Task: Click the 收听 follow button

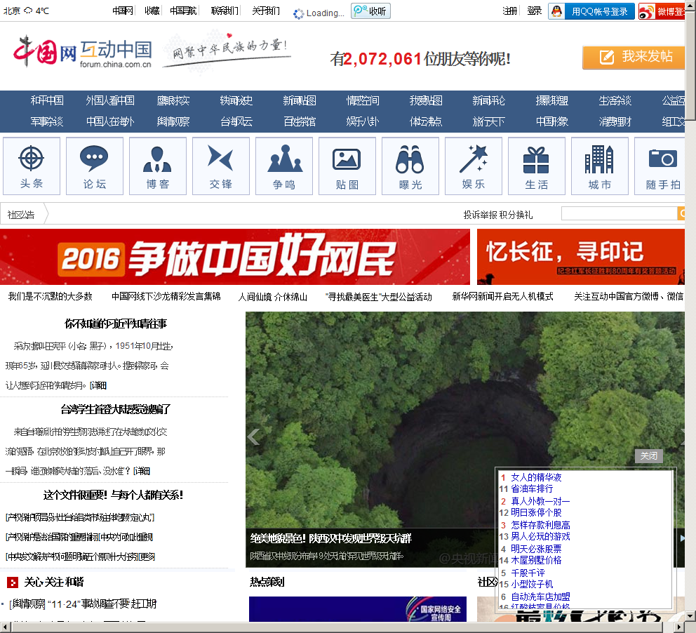Action: tap(370, 11)
